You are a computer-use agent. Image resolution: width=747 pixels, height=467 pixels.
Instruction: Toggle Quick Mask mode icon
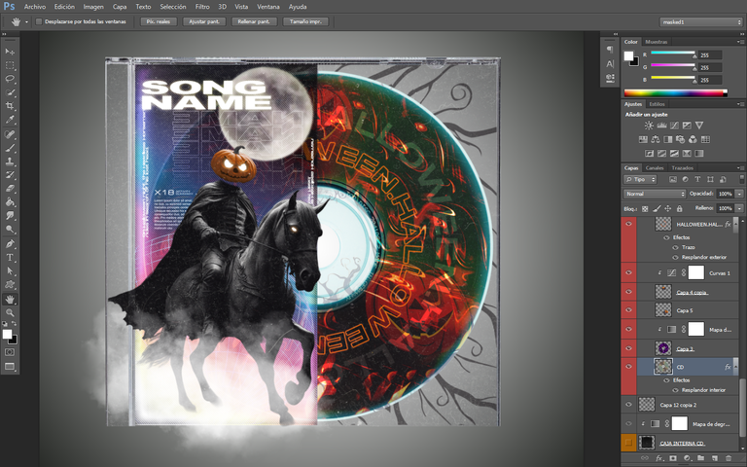pos(10,352)
